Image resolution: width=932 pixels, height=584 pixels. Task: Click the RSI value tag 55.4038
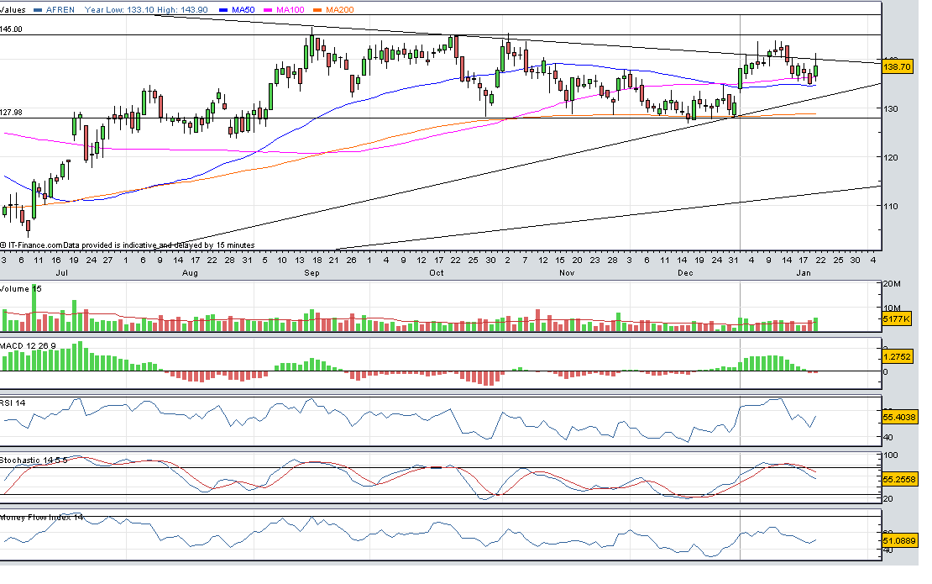pos(898,416)
